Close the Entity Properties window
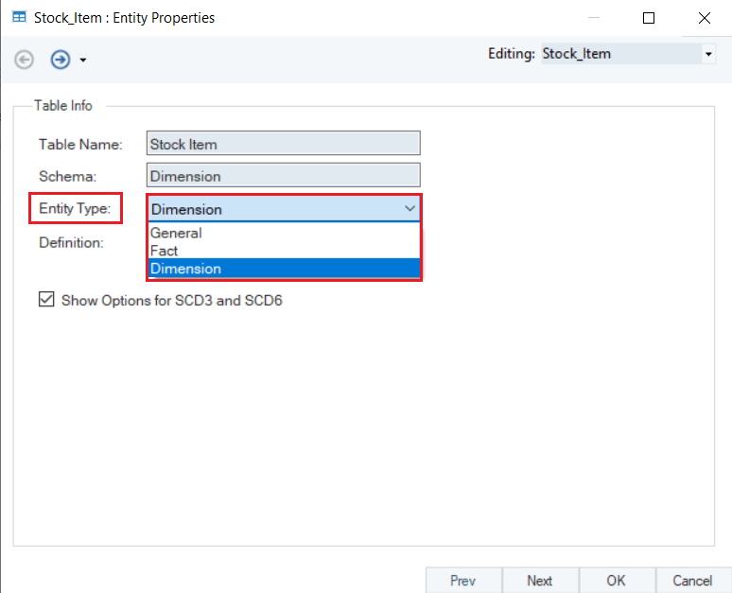 coord(705,18)
